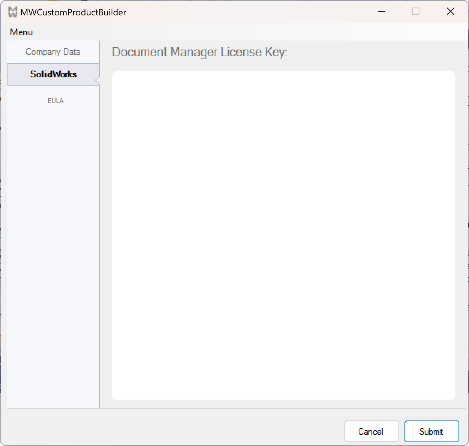The width and height of the screenshot is (469, 446).
Task: Open the EULA tab
Action: click(56, 101)
